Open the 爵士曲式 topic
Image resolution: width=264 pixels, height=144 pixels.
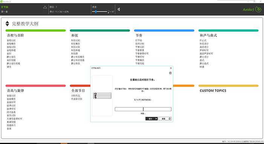(204, 63)
